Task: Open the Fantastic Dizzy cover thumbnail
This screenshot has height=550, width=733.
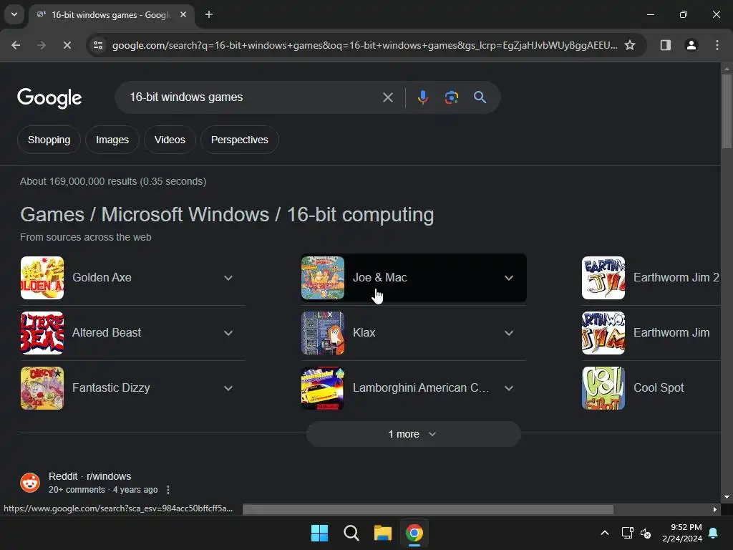Action: [x=42, y=388]
